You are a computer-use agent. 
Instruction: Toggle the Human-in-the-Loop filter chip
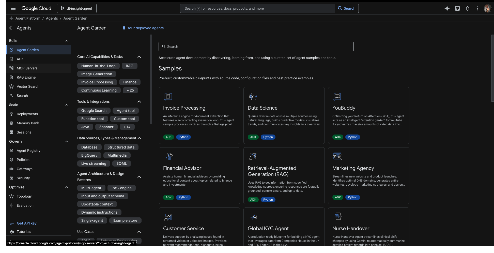(x=98, y=66)
